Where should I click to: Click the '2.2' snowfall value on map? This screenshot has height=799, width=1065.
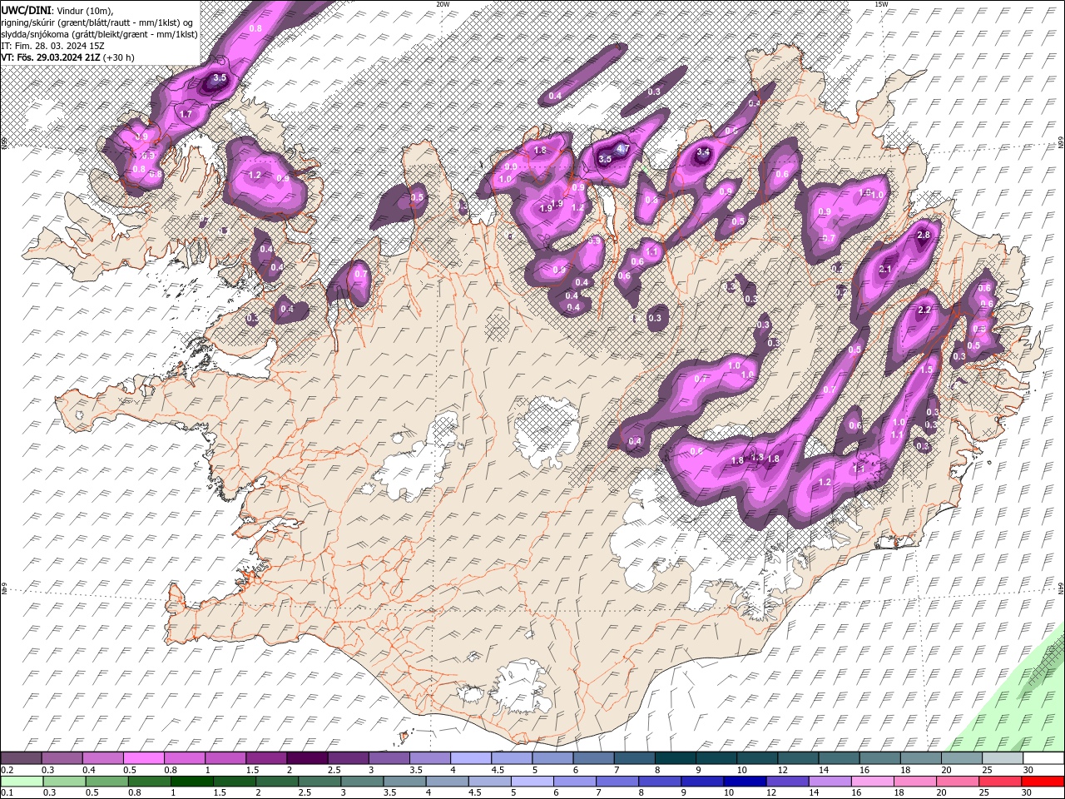pos(924,310)
